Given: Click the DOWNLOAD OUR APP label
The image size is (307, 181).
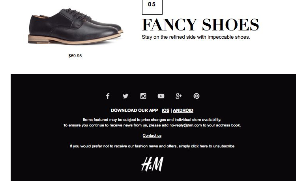Looking at the screenshot, I should point(134,110).
